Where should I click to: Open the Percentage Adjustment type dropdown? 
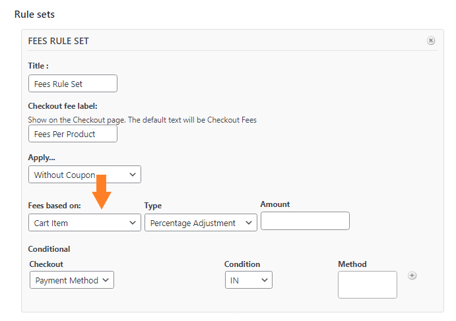[201, 223]
